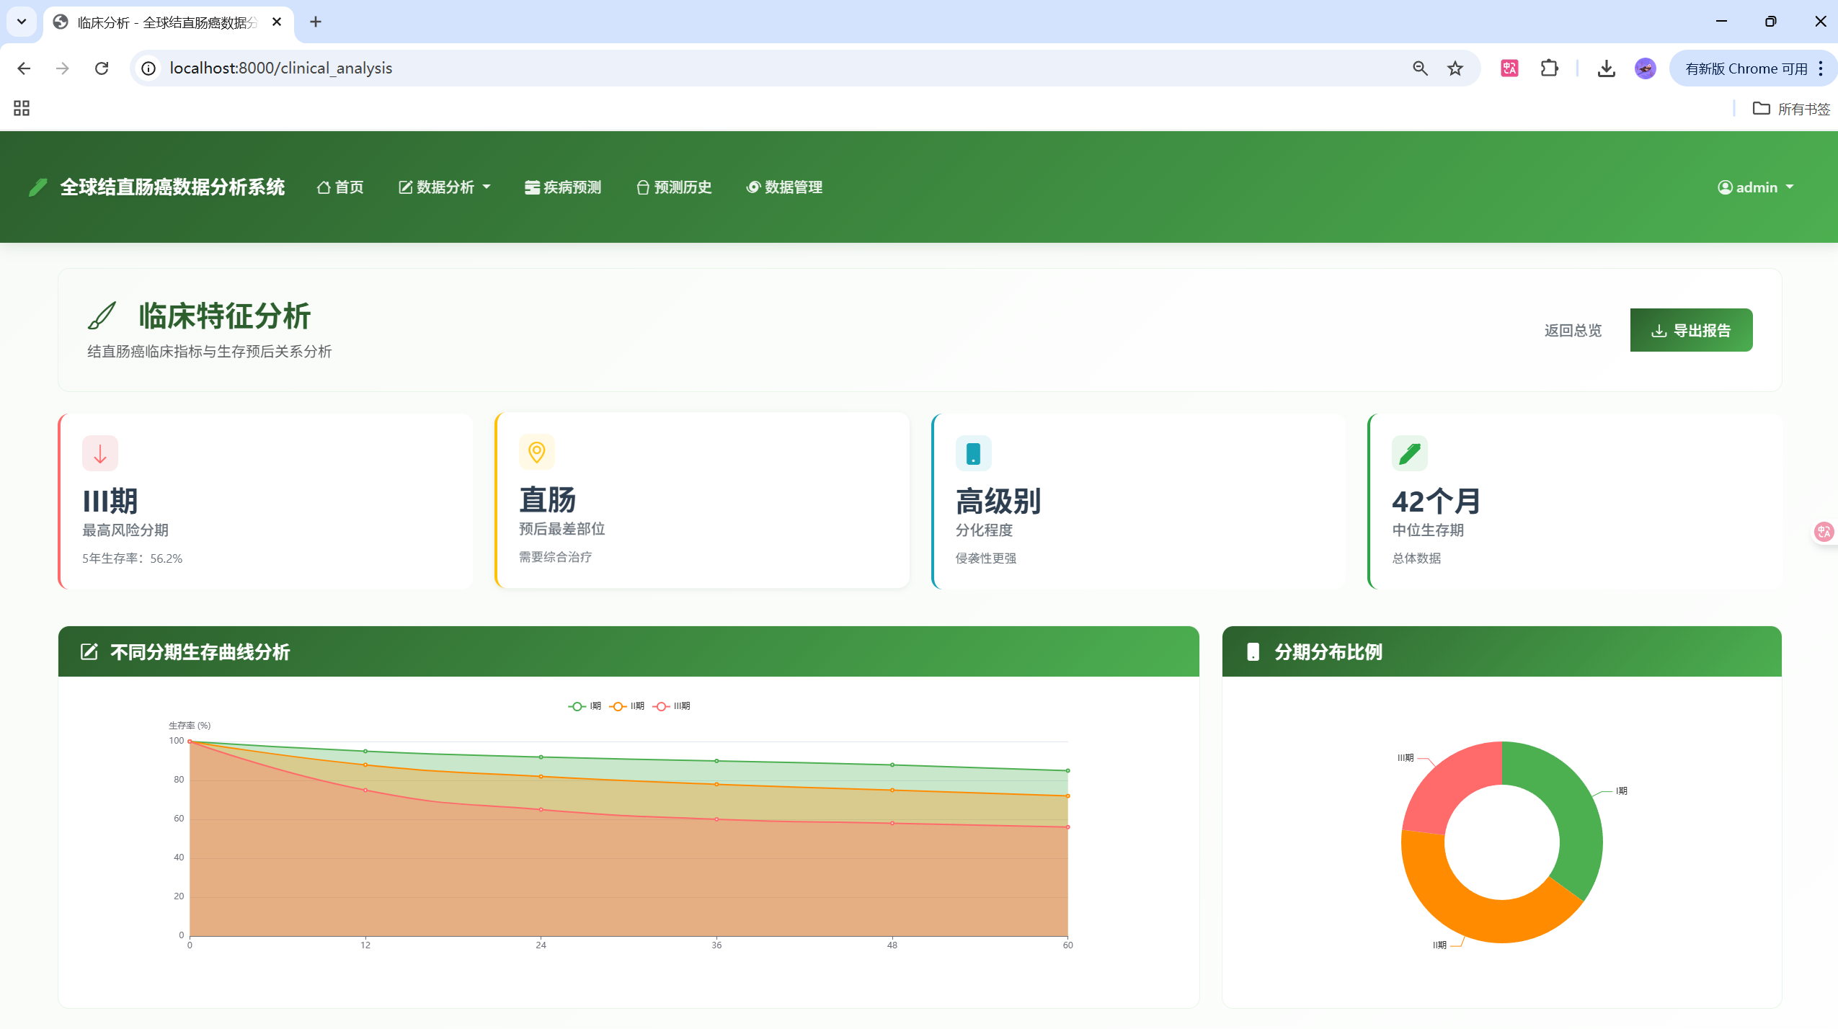The height and width of the screenshot is (1029, 1838).
Task: Click the 返回总览 link
Action: click(1573, 329)
